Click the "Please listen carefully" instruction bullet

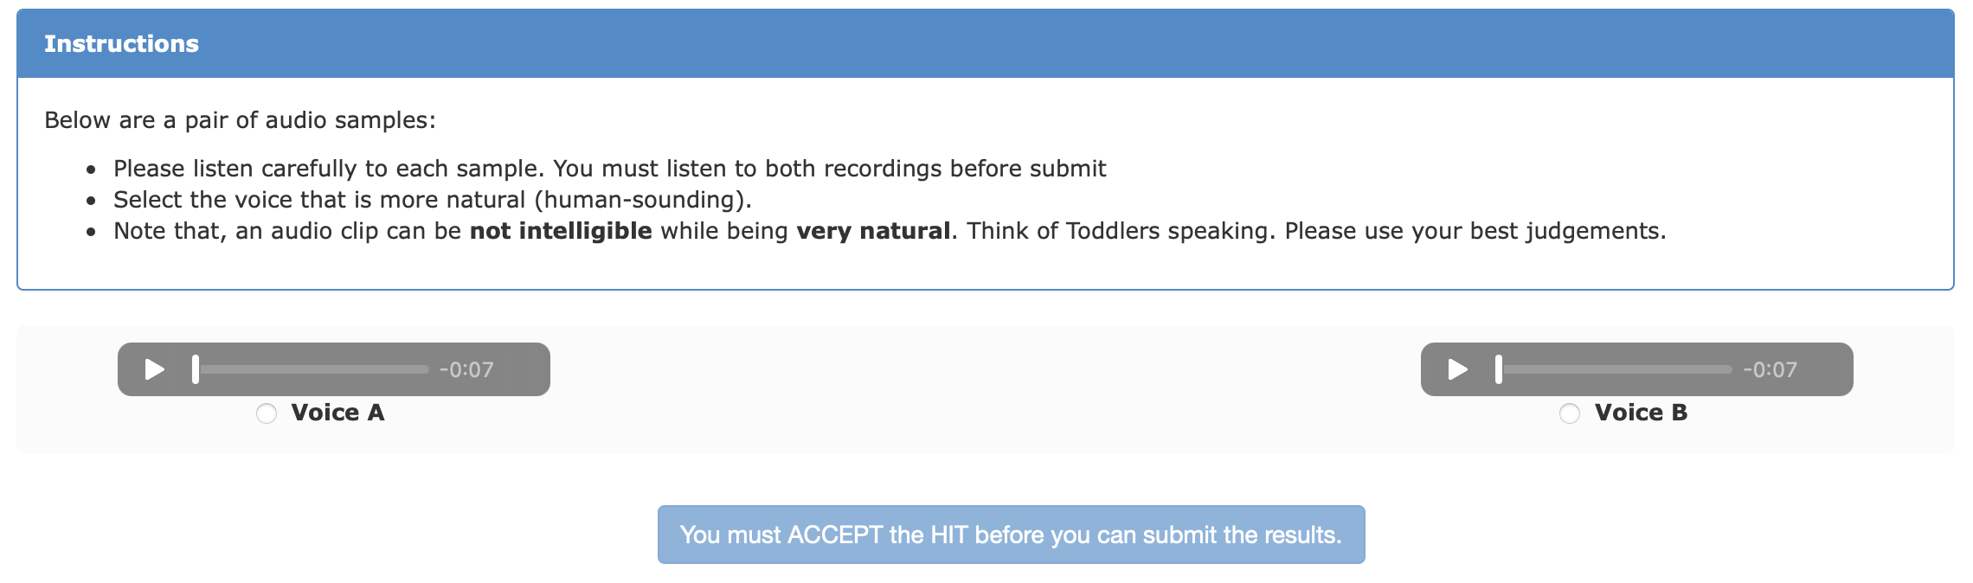pyautogui.click(x=609, y=169)
